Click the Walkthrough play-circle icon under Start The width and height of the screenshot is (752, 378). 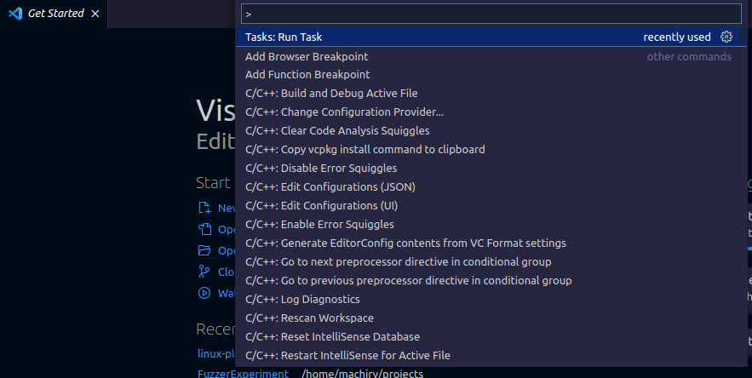tap(204, 293)
